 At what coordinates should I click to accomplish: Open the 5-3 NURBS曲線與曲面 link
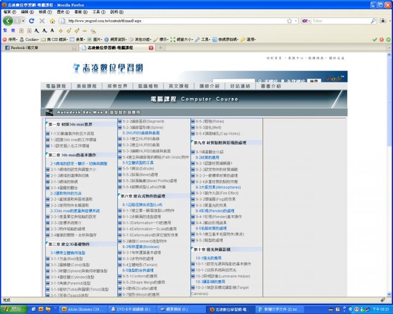coord(141,133)
